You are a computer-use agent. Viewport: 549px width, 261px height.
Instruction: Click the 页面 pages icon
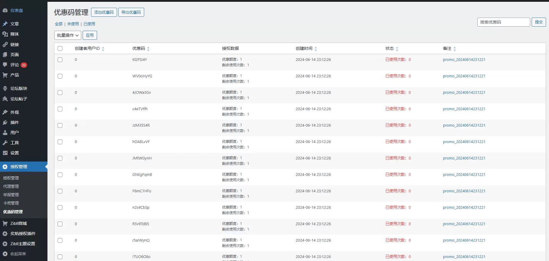click(x=5, y=55)
